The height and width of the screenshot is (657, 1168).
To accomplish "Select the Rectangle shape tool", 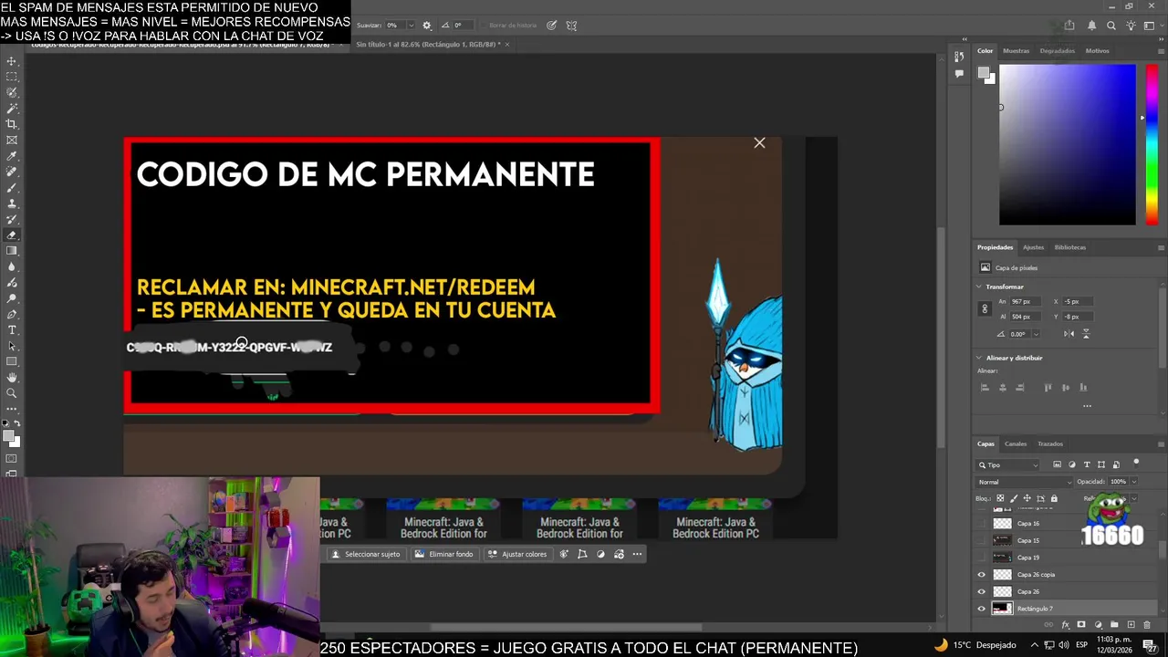I will coord(12,362).
